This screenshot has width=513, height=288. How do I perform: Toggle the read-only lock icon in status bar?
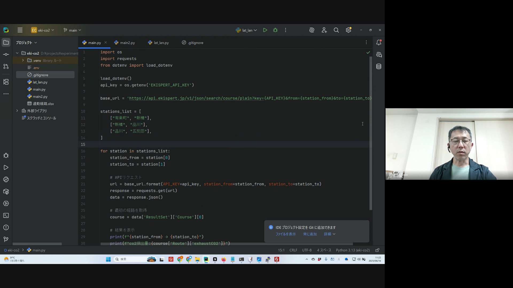pyautogui.click(x=377, y=250)
